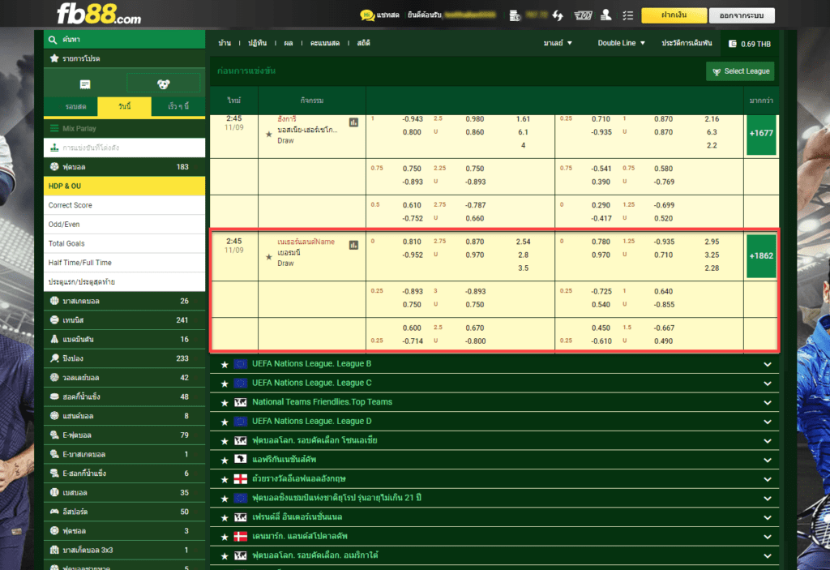Image resolution: width=830 pixels, height=570 pixels.
Task: Select E-football sport with count 79
Action: tap(124, 435)
